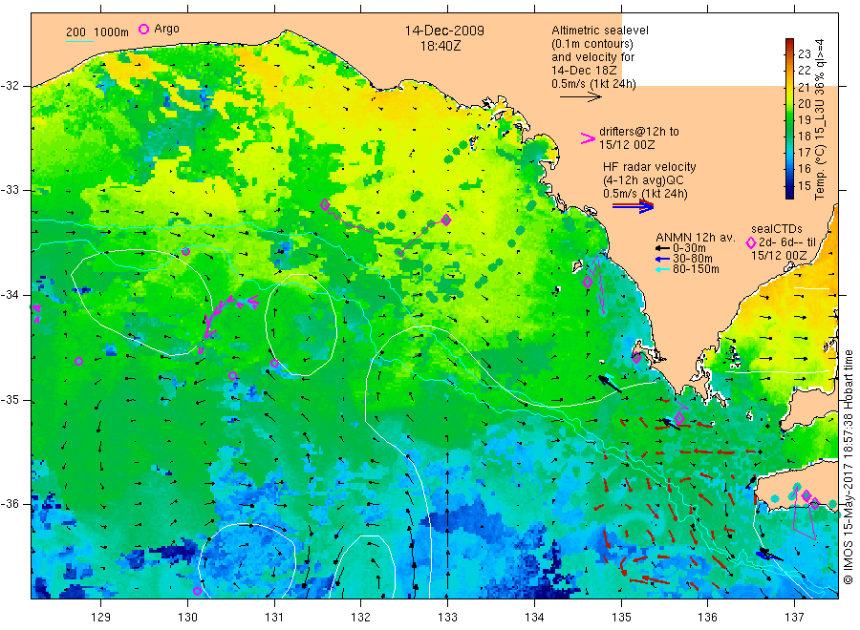Select Argo float marker near 130°E 33.6°S
The height and width of the screenshot is (630, 860).
185,251
